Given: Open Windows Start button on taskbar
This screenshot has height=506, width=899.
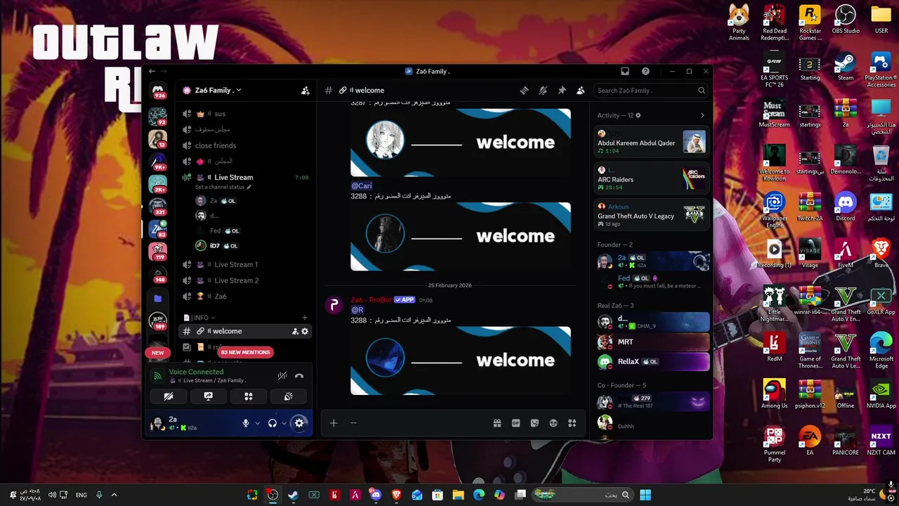Looking at the screenshot, I should pyautogui.click(x=645, y=495).
